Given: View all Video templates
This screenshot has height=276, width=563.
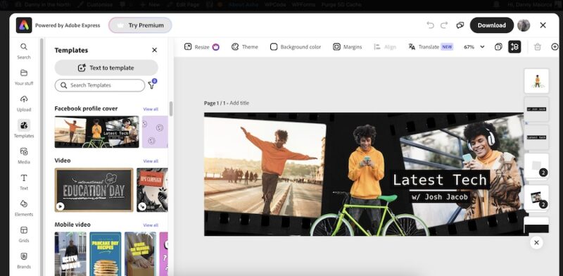Looking at the screenshot, I should click(x=151, y=161).
